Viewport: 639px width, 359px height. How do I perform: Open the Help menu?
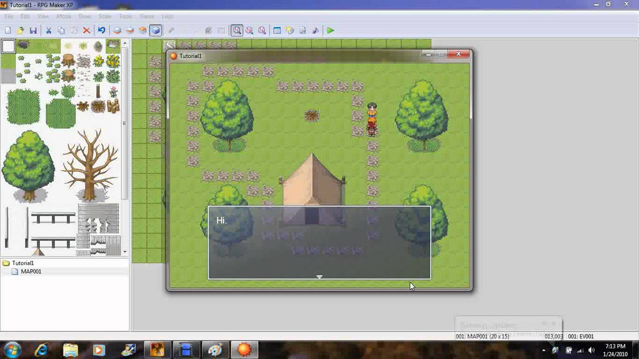click(x=167, y=16)
